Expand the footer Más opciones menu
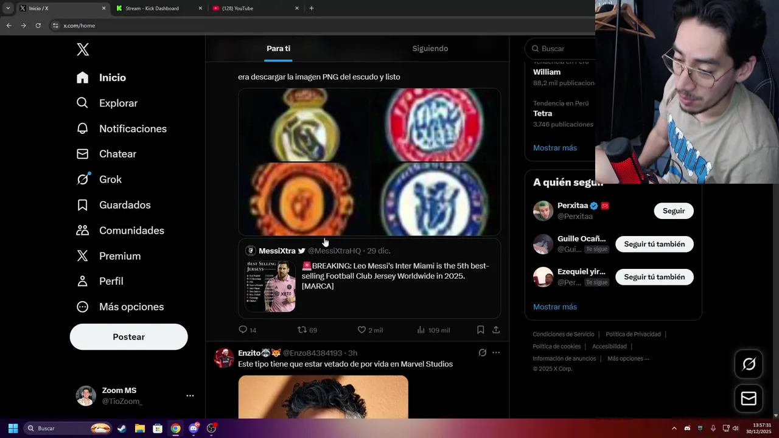 (628, 359)
